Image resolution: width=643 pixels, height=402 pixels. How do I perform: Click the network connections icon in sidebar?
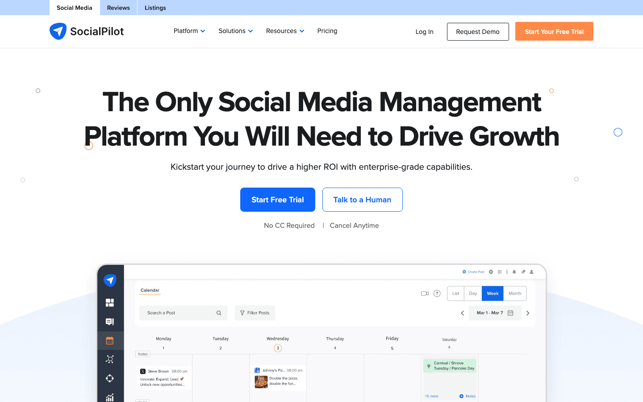(110, 359)
